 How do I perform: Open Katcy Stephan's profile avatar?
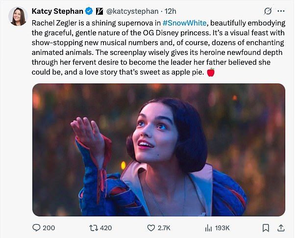[x=18, y=16]
